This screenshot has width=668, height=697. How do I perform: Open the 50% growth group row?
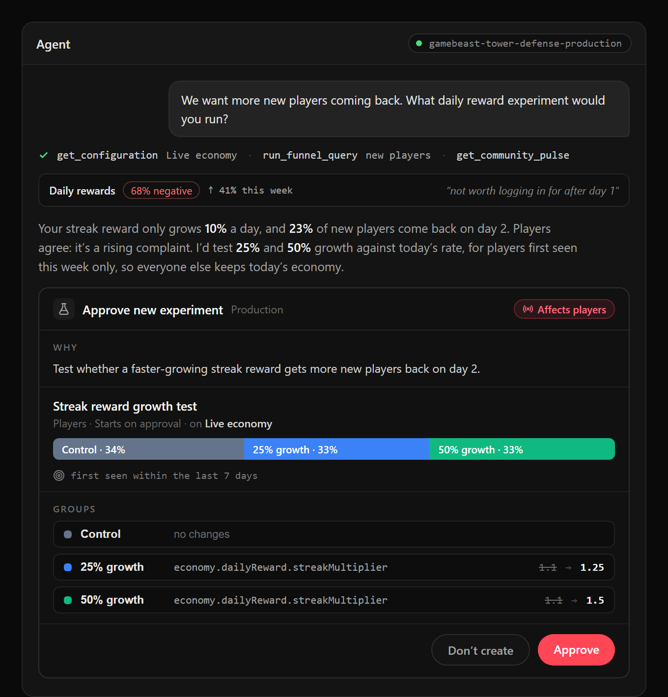tap(334, 600)
